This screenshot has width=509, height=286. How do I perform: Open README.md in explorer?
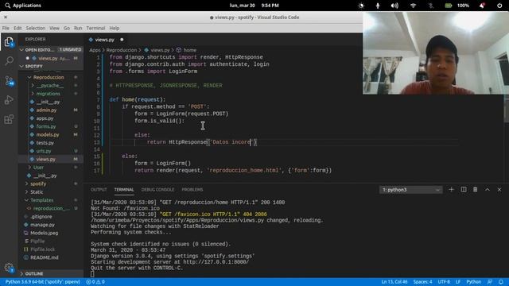click(50, 257)
